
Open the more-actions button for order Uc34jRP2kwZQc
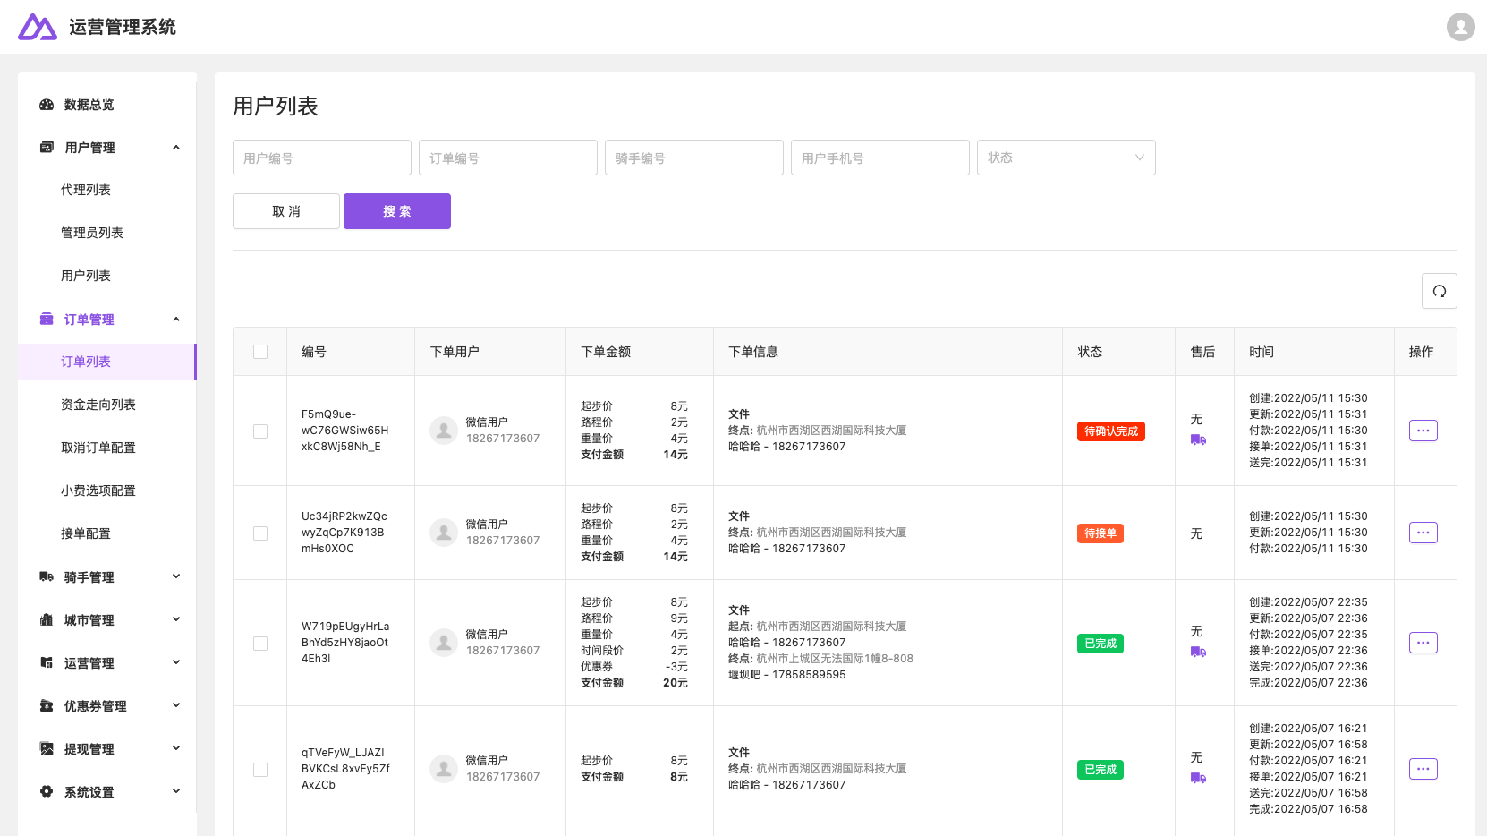(x=1423, y=533)
